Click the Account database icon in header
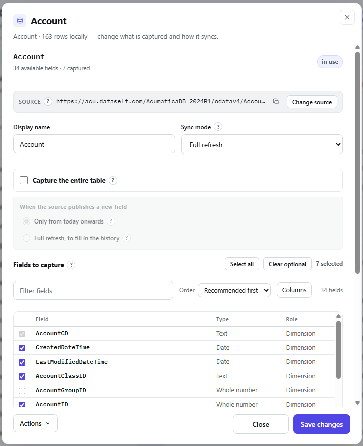The image size is (363, 446). (20, 21)
